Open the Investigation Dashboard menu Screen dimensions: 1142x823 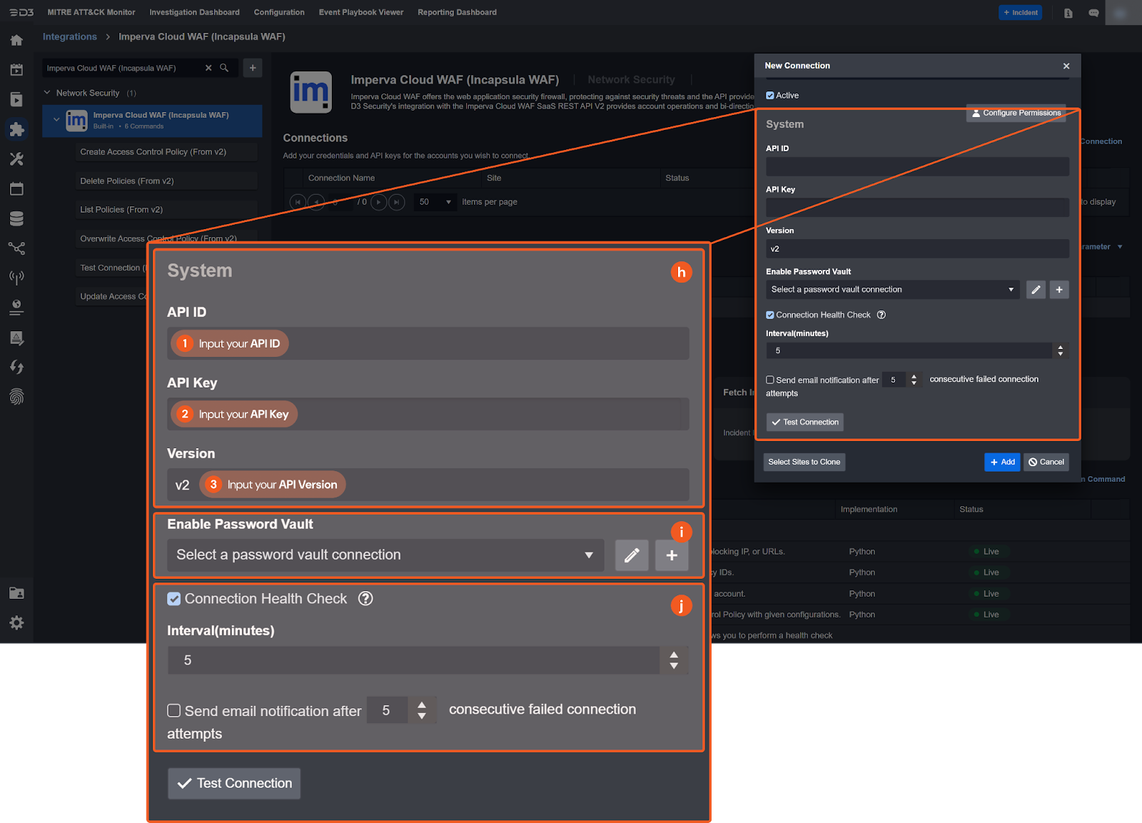193,12
